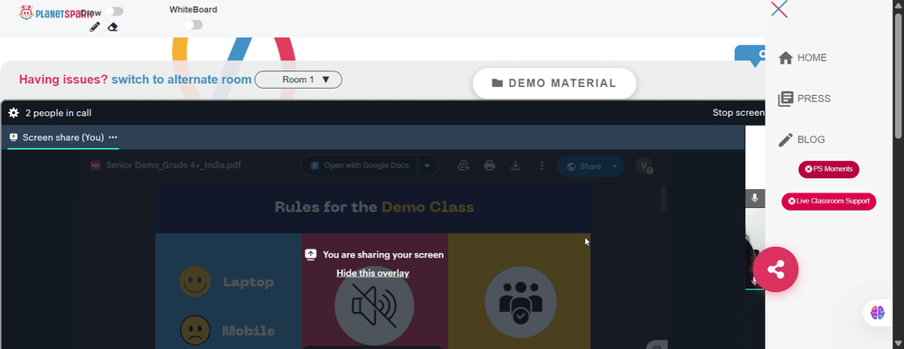The height and width of the screenshot is (349, 904).
Task: Click the red PDF file icon
Action: (x=96, y=166)
